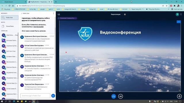Image resolution: width=184 pixels, height=103 pixels.
Task: Open the Opera extension icon
Action: [171, 6]
